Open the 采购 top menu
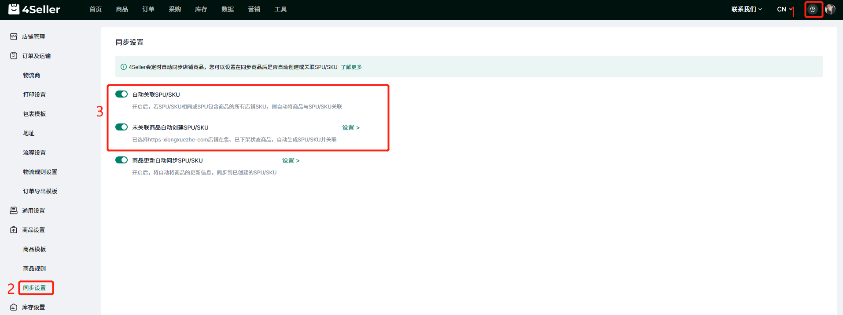Viewport: 843px width, 315px height. (x=175, y=9)
